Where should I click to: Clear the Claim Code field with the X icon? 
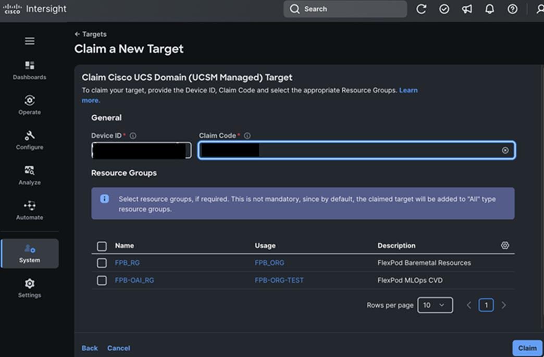click(x=505, y=150)
